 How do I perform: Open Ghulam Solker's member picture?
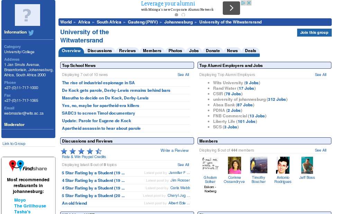click(x=210, y=164)
